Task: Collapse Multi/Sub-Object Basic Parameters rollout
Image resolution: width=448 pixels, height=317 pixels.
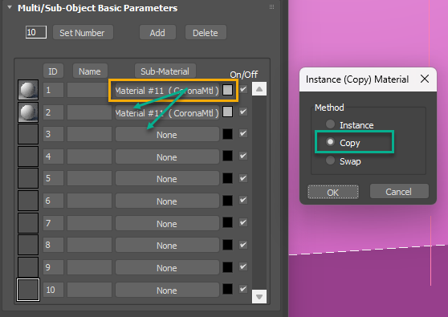Action: [x=10, y=7]
